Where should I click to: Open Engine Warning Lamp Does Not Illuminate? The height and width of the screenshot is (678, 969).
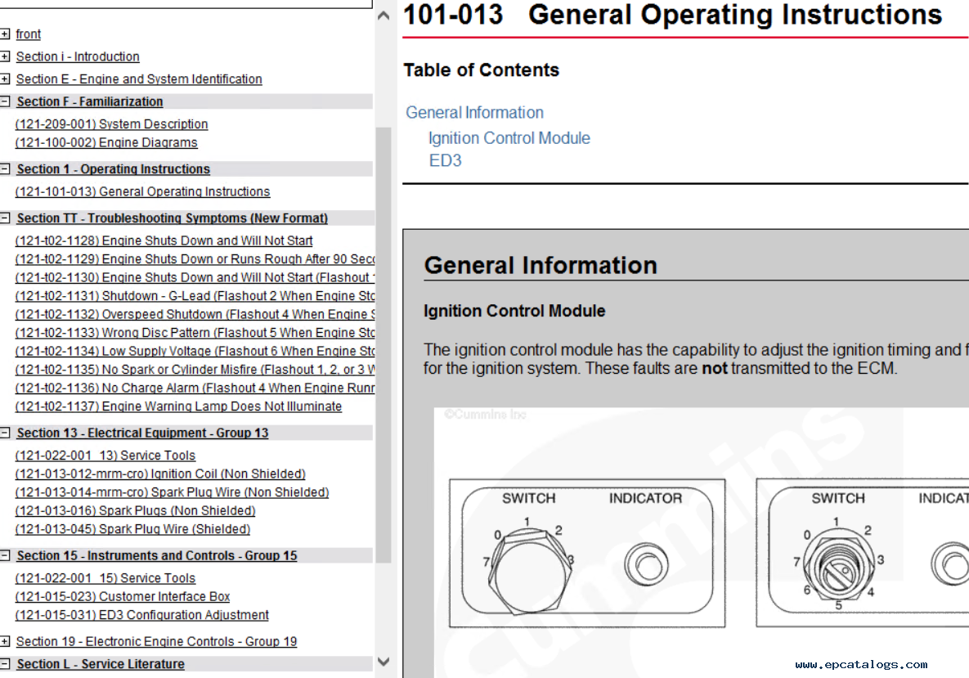(178, 406)
